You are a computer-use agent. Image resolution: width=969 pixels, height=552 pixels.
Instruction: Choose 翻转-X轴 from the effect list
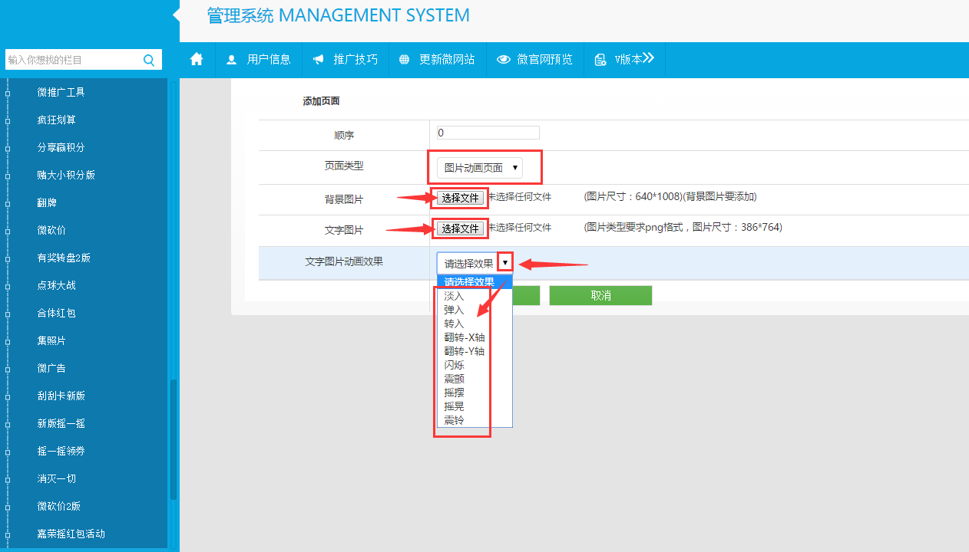(x=464, y=337)
